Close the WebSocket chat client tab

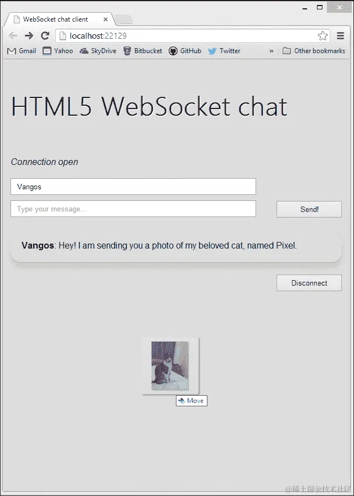click(x=106, y=19)
